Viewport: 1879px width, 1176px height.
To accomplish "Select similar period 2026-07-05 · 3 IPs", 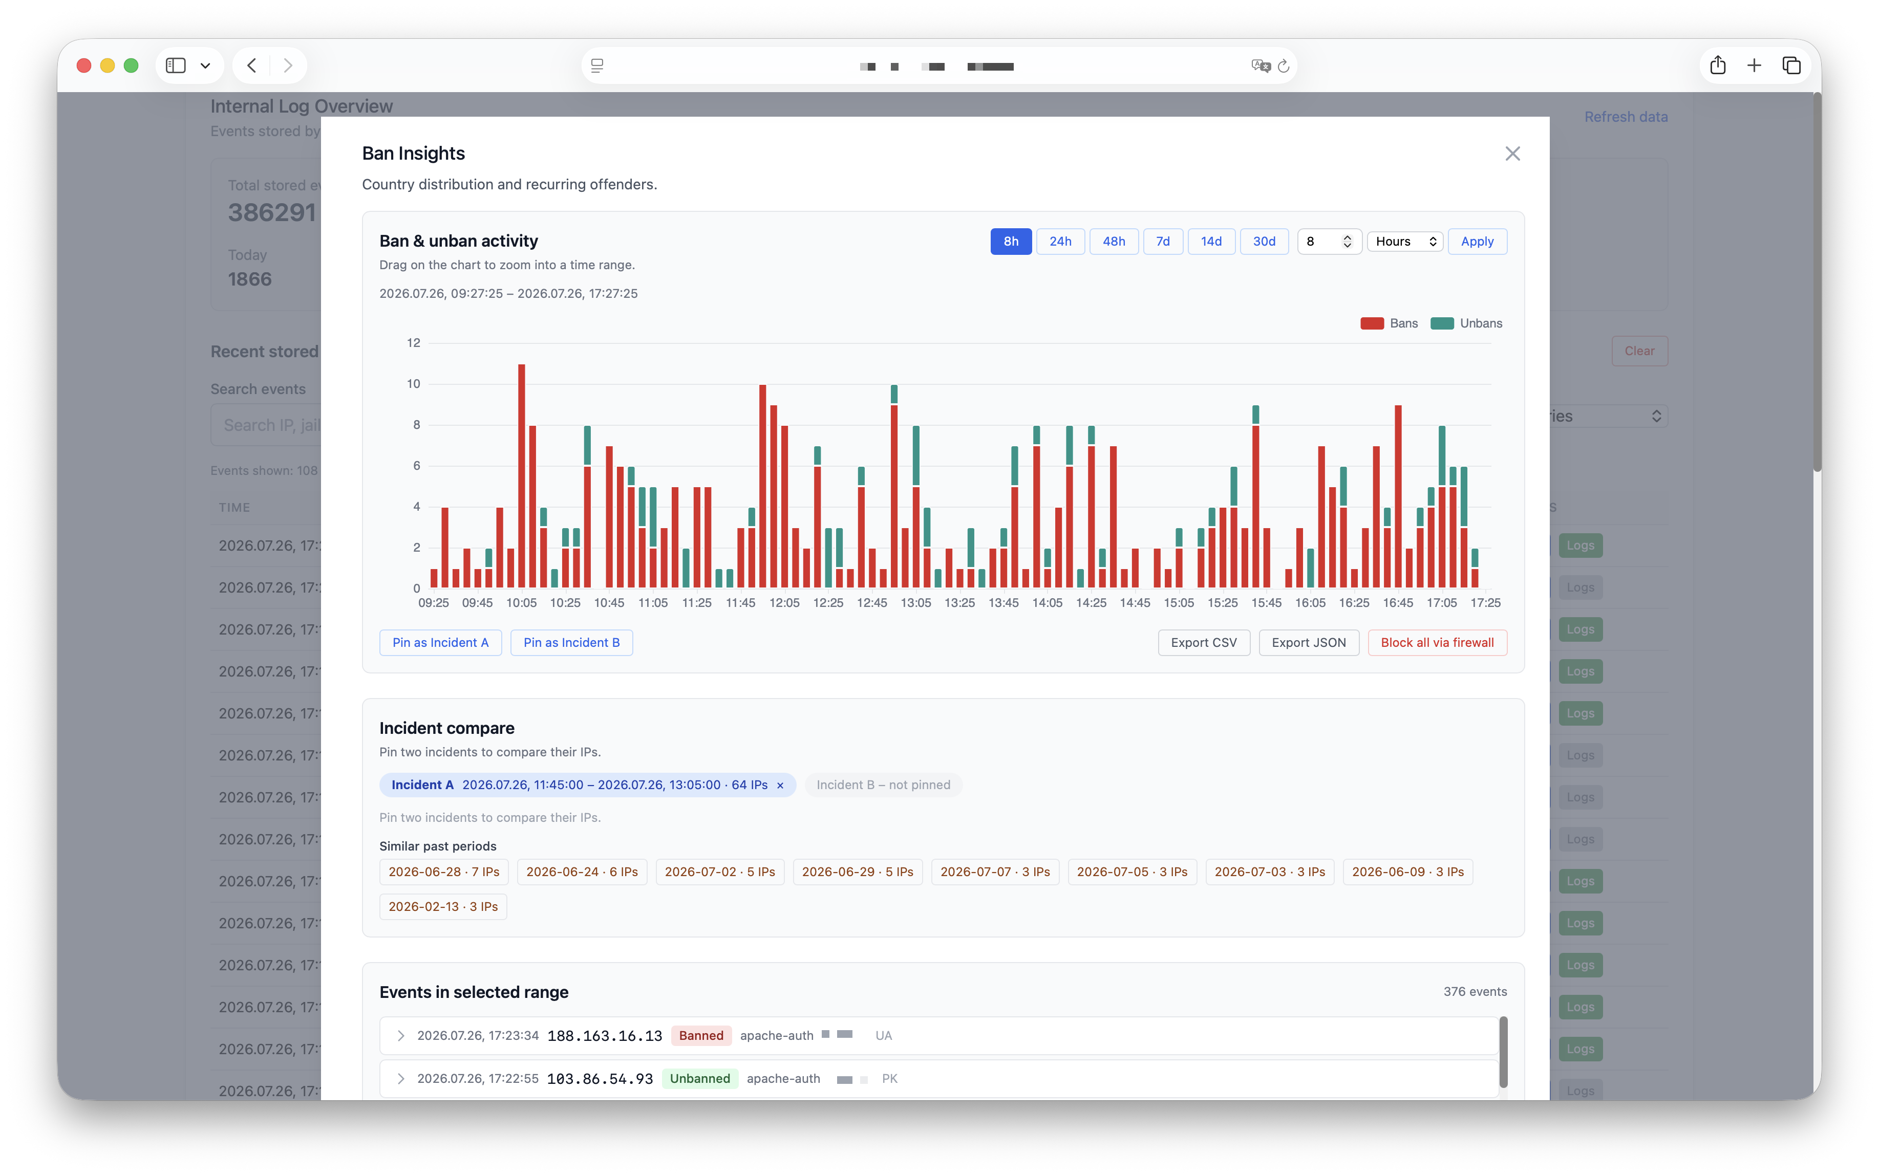I will (x=1132, y=872).
